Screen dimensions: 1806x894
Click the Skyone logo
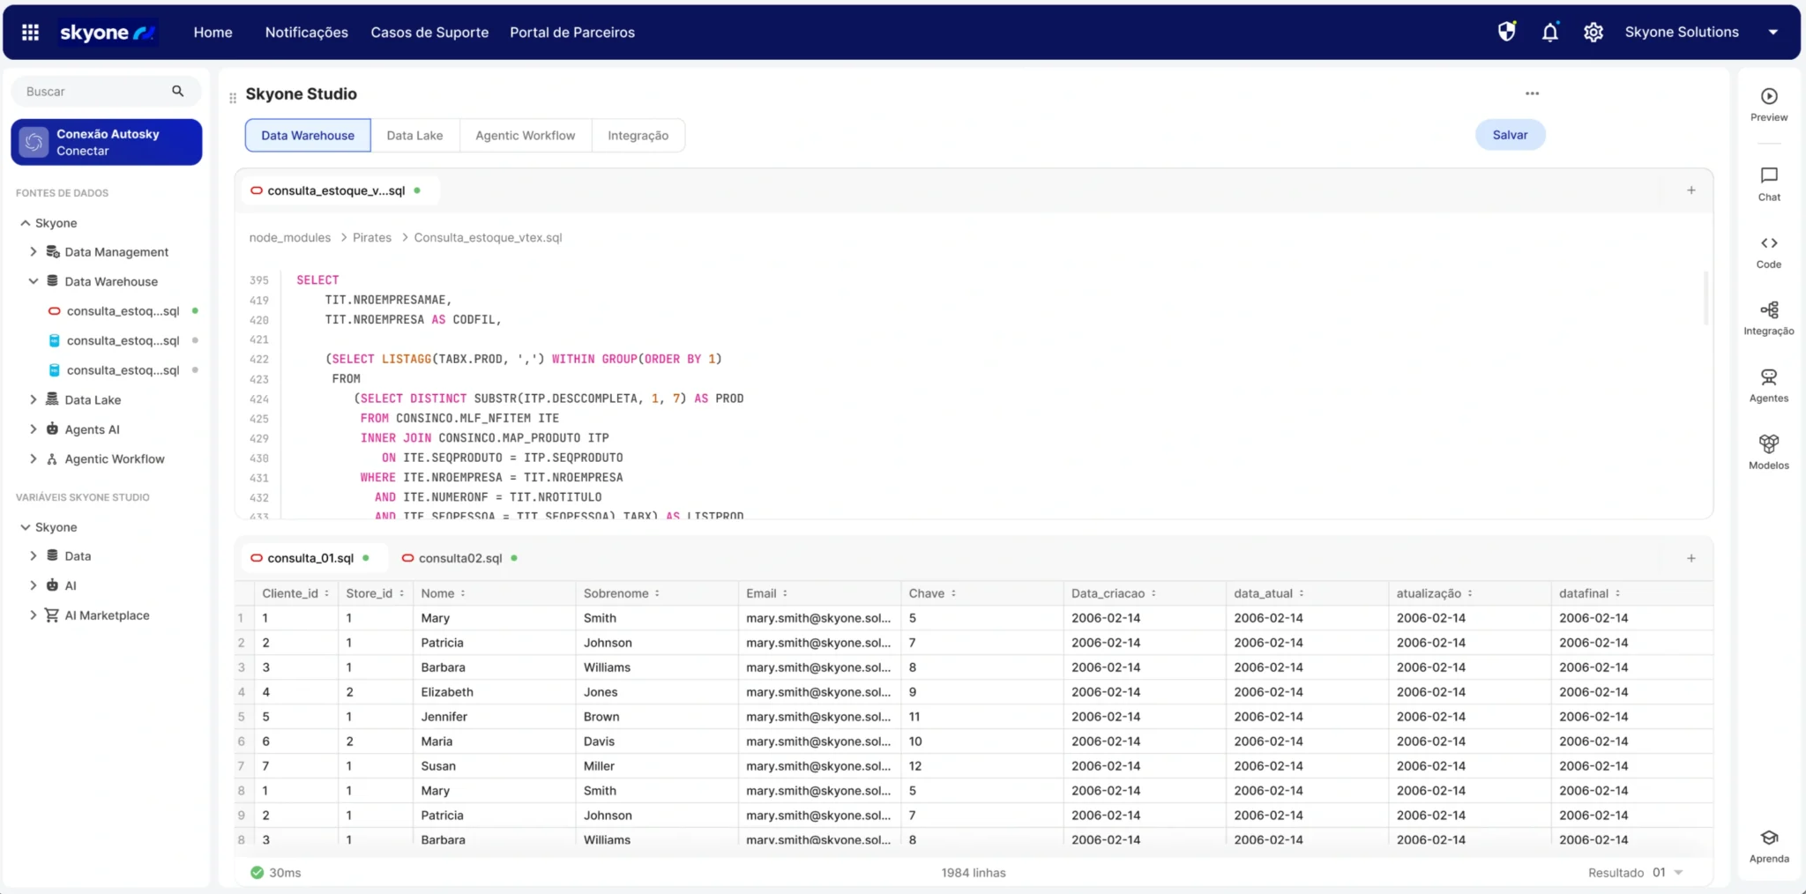pyautogui.click(x=108, y=33)
